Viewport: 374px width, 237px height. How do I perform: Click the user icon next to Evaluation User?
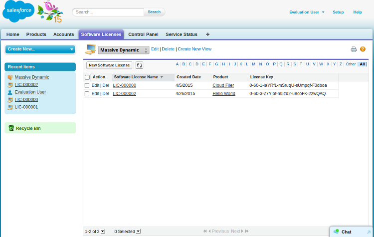click(10, 92)
